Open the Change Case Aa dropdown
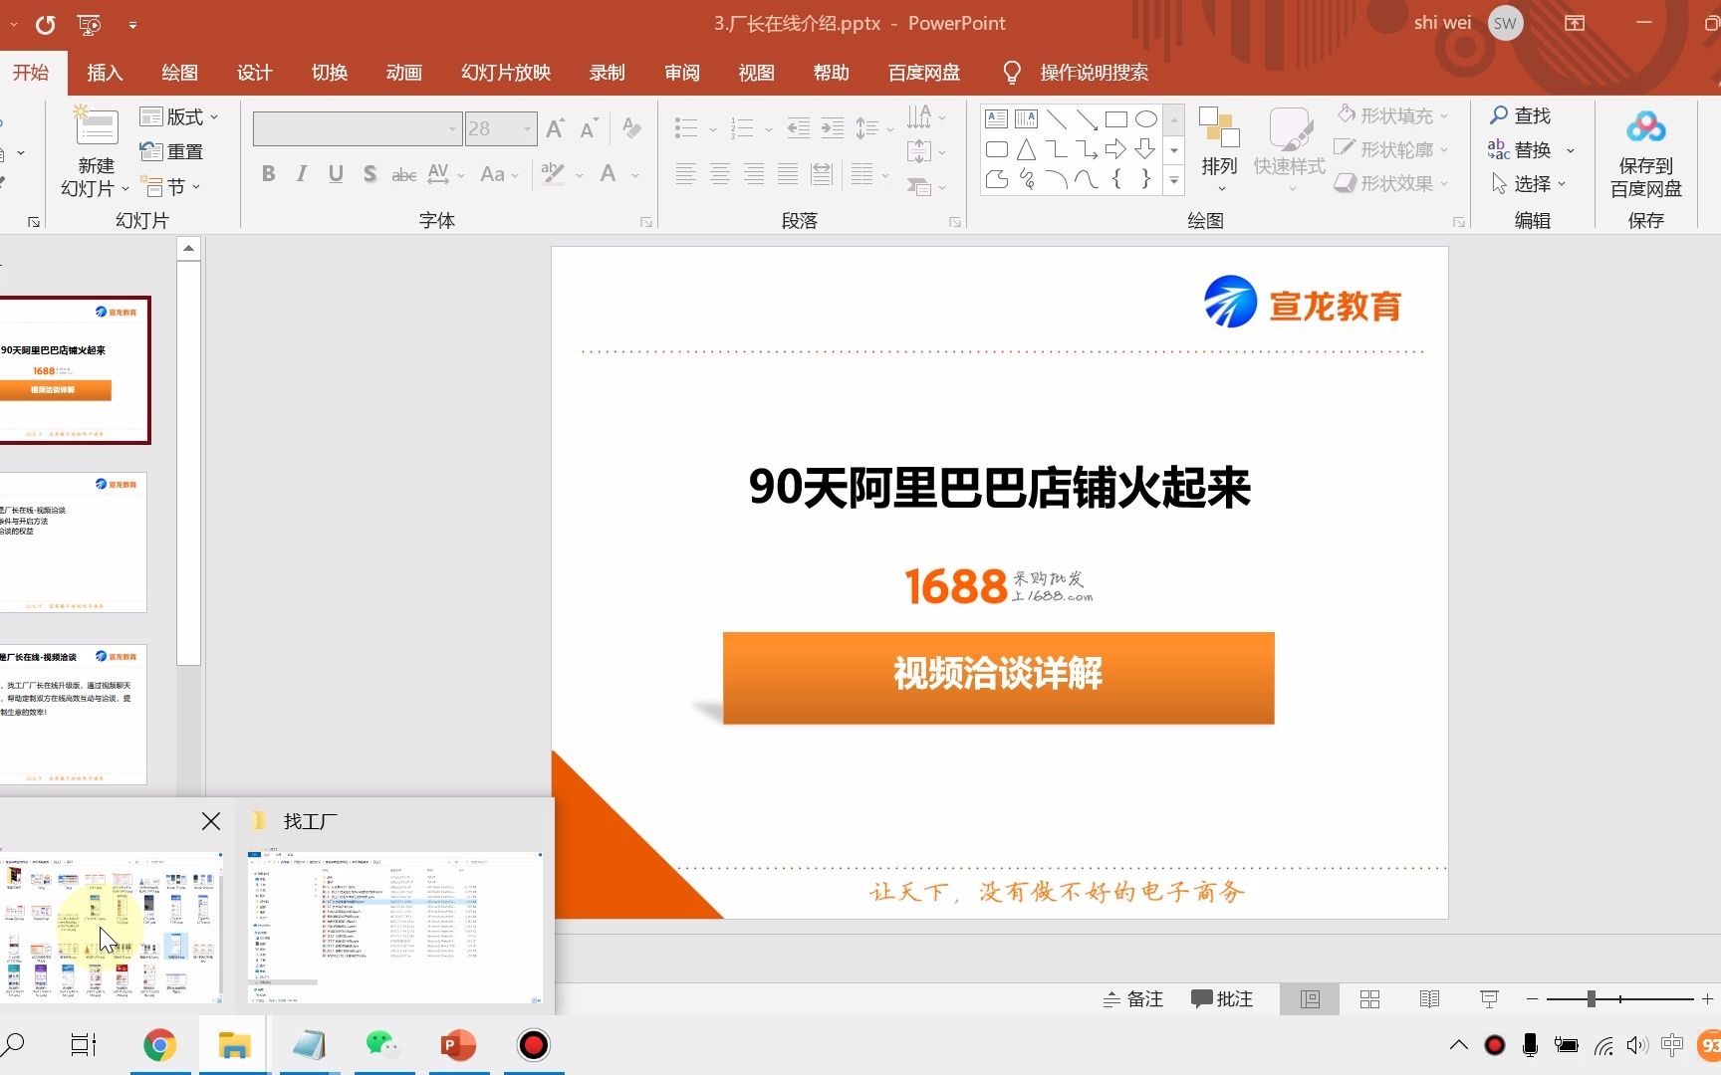 (x=499, y=174)
